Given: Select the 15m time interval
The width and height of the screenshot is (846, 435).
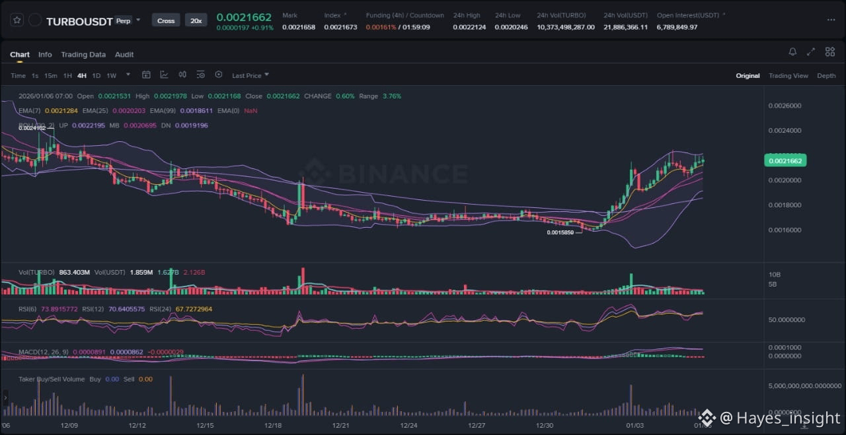Looking at the screenshot, I should (x=51, y=75).
